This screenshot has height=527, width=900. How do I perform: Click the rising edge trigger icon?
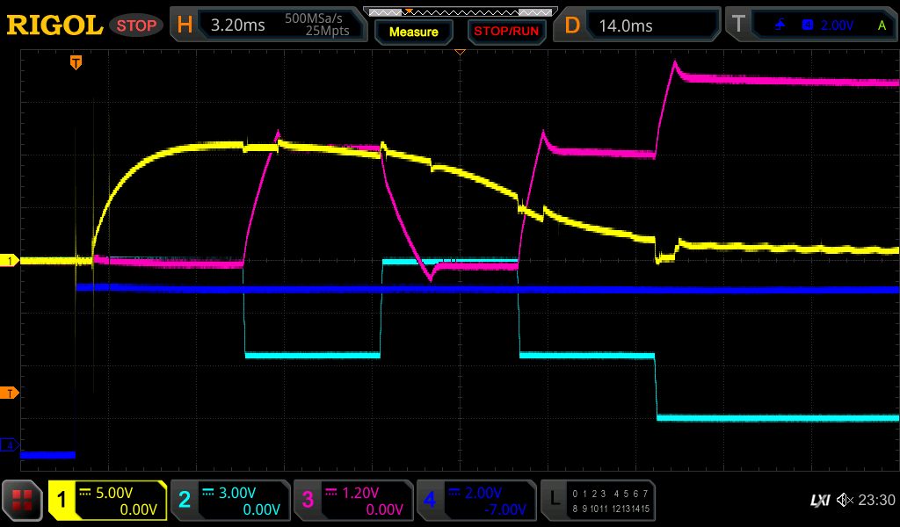[x=780, y=25]
